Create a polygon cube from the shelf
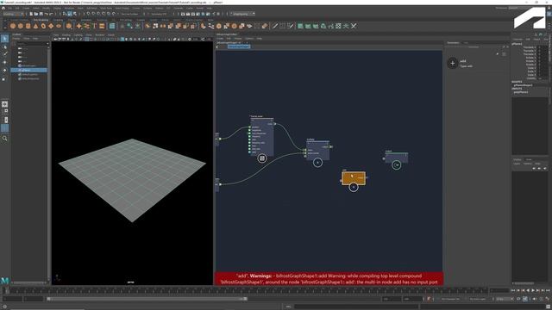Image resolution: width=552 pixels, height=310 pixels. [21, 26]
